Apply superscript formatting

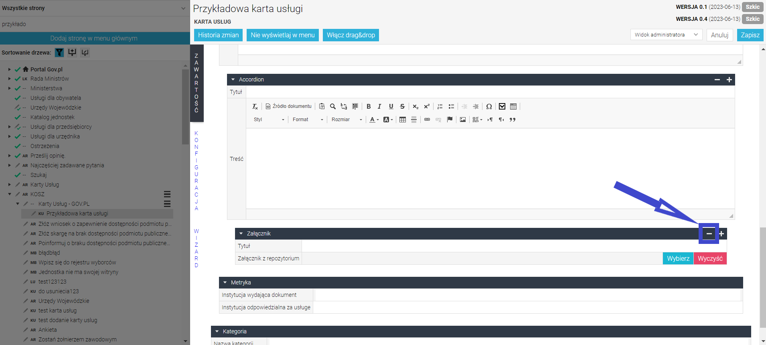point(427,106)
